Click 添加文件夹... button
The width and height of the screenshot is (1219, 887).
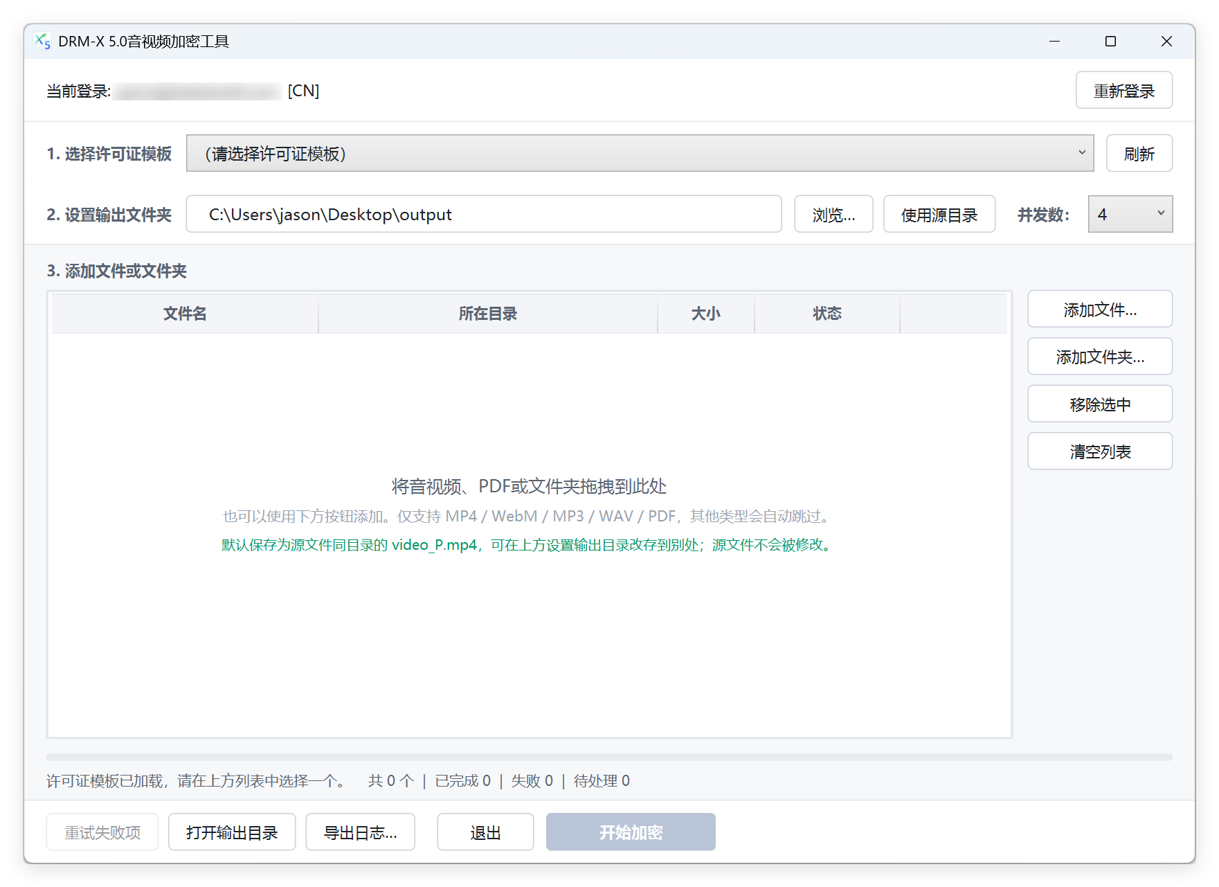click(x=1100, y=356)
